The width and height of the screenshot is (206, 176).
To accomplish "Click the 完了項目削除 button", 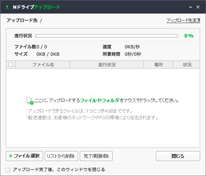I will point(96,156).
